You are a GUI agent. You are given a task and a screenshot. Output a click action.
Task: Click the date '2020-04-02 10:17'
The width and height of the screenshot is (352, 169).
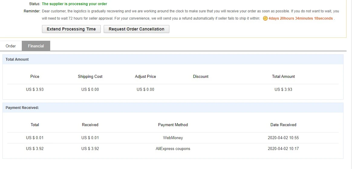click(283, 148)
